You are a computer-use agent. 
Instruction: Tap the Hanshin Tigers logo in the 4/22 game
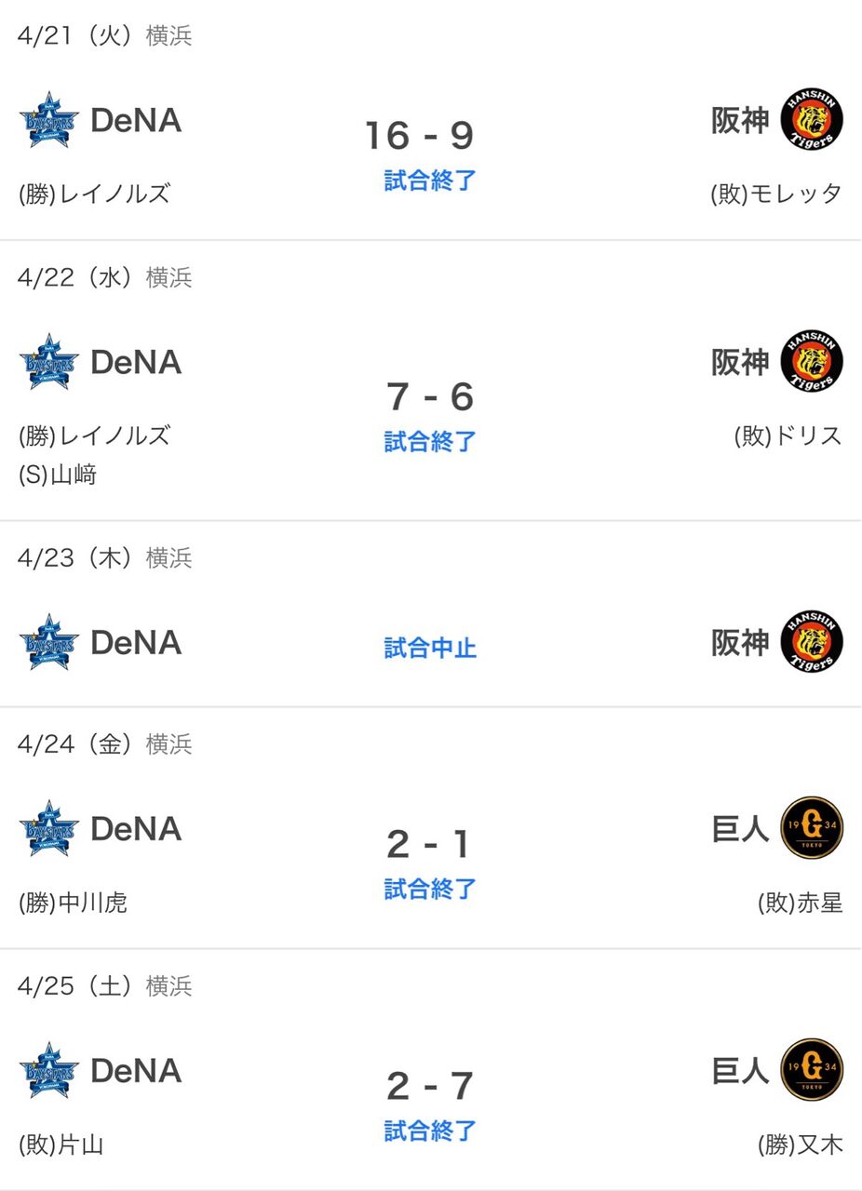812,362
